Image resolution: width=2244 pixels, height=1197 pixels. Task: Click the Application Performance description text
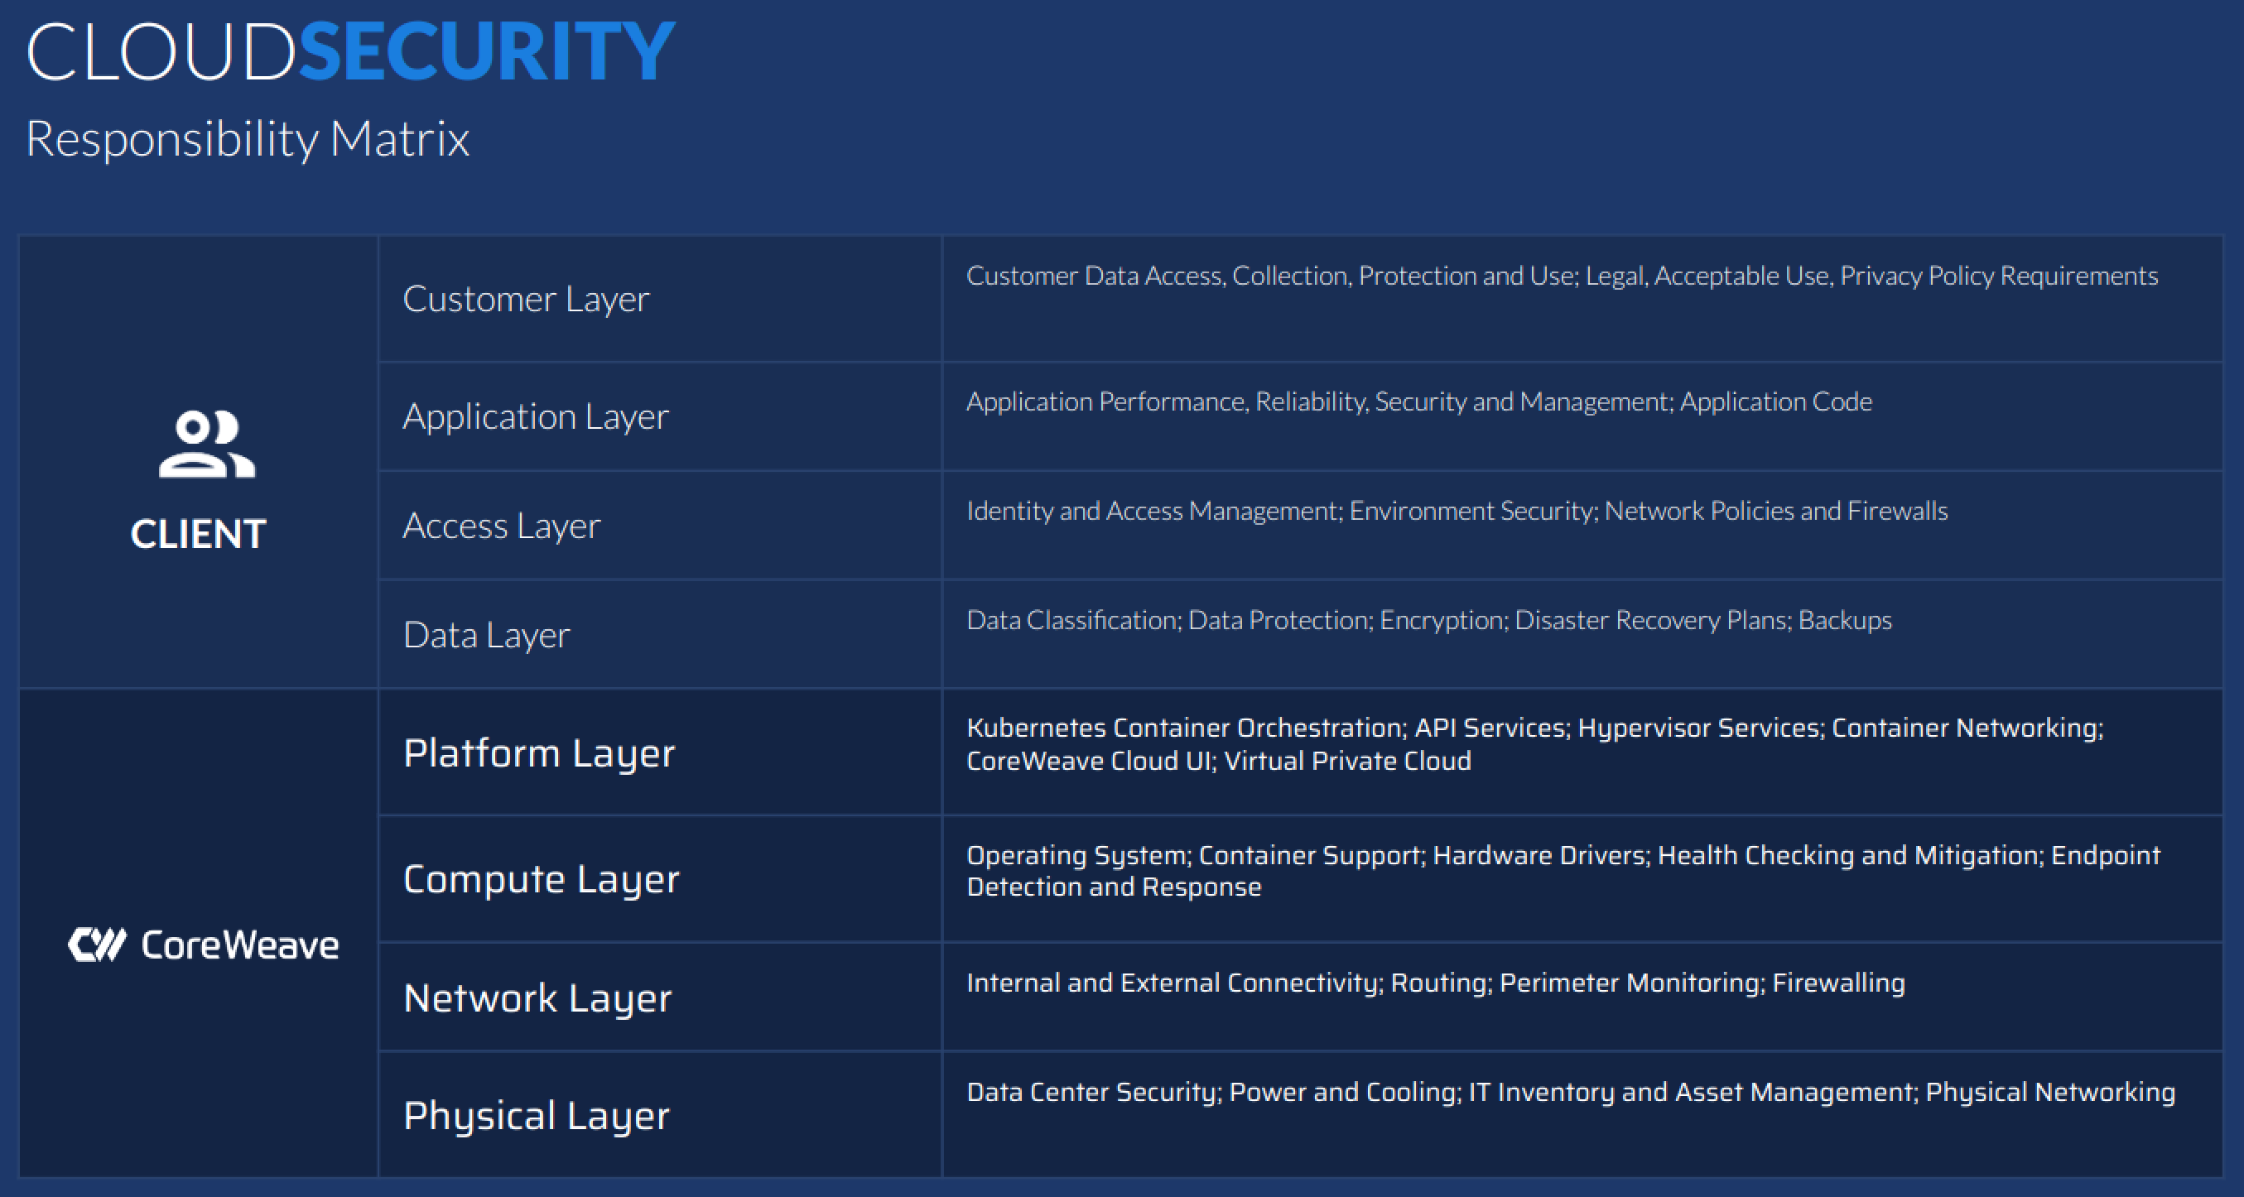pyautogui.click(x=1419, y=401)
